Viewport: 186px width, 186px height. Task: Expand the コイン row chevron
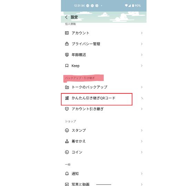click(x=142, y=152)
